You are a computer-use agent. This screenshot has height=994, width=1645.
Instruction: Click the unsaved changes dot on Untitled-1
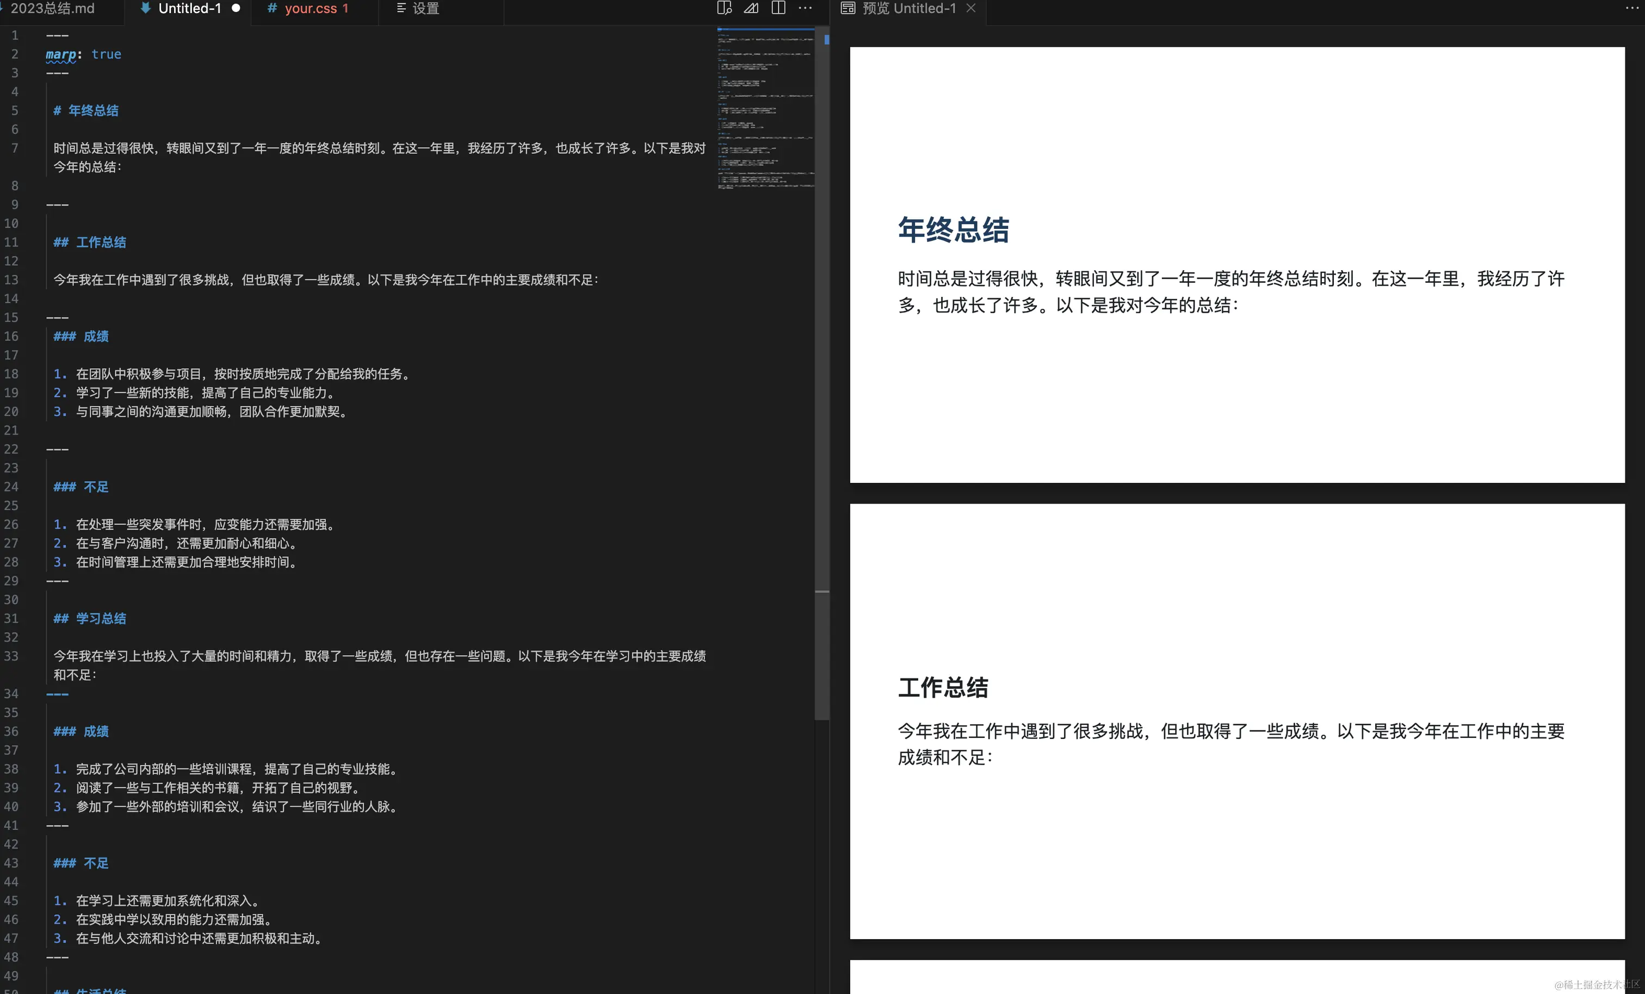(236, 8)
